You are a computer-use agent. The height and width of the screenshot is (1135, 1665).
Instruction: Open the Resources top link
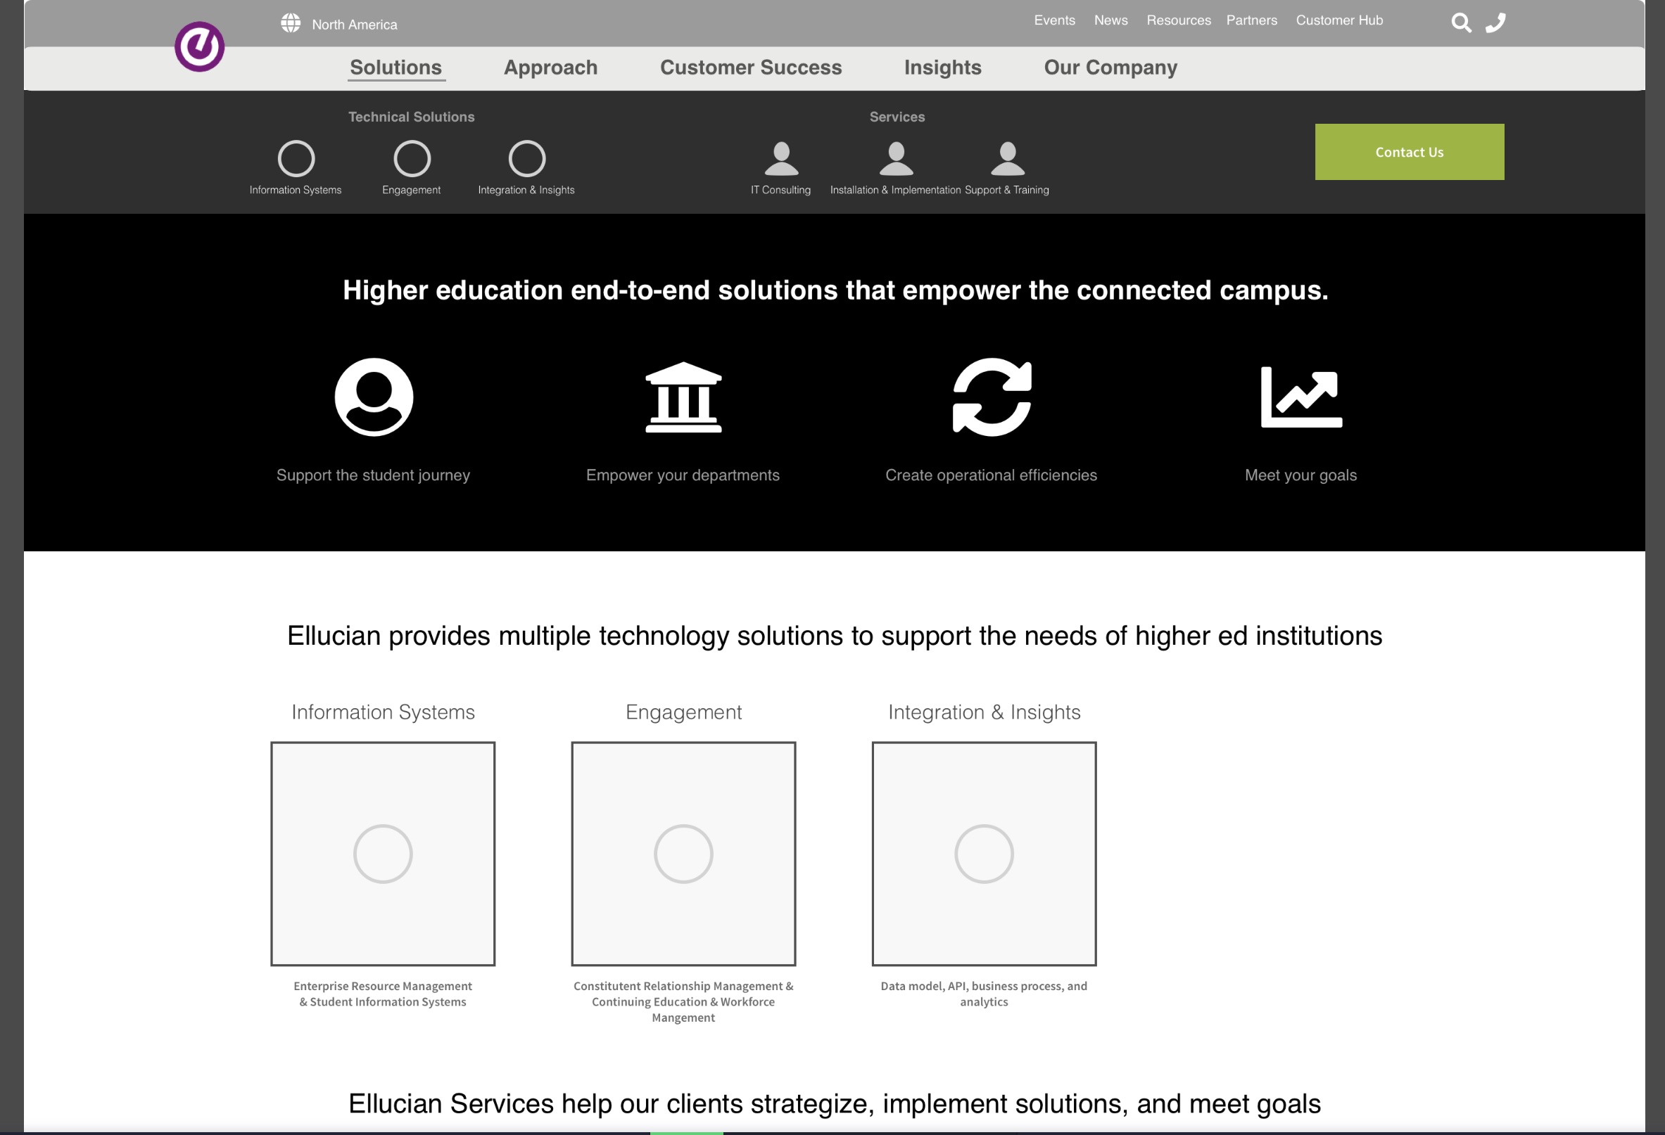[1179, 20]
